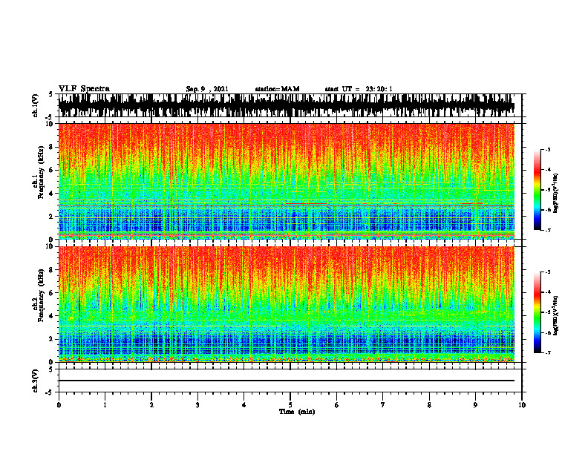
Task: Click the "-3" label on ch.2 color bar
Action: click(548, 272)
